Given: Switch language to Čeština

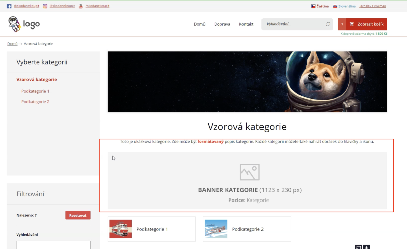Looking at the screenshot, I should pyautogui.click(x=323, y=6).
